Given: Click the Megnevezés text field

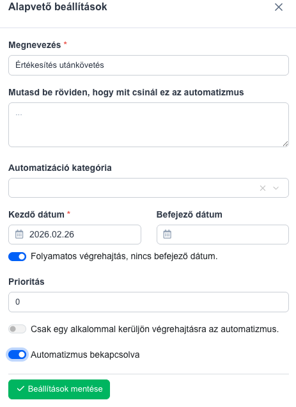Looking at the screenshot, I should click(149, 65).
